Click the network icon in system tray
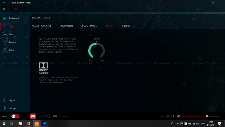 [194, 124]
